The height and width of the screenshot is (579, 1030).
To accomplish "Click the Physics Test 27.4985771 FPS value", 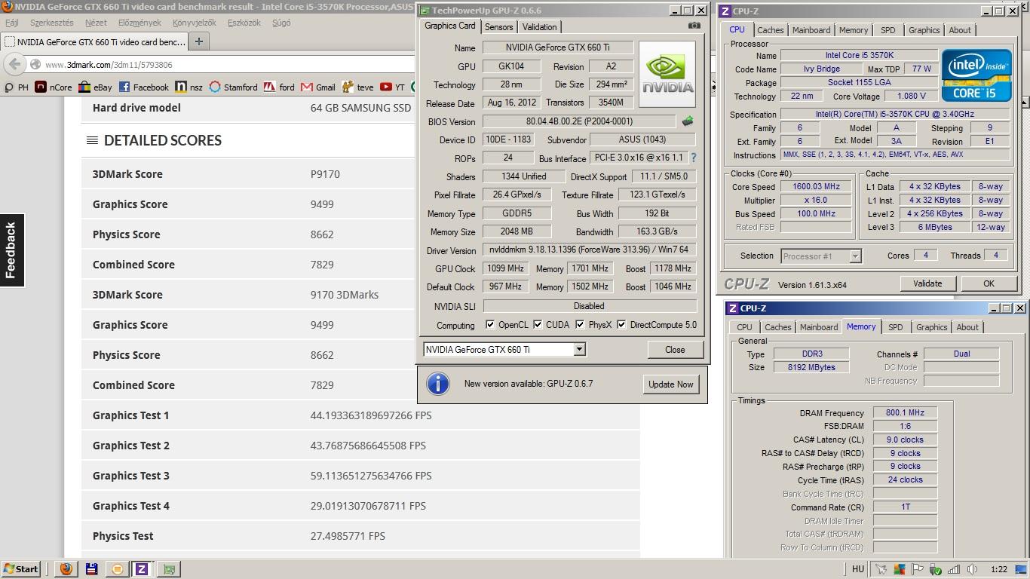I will 348,536.
